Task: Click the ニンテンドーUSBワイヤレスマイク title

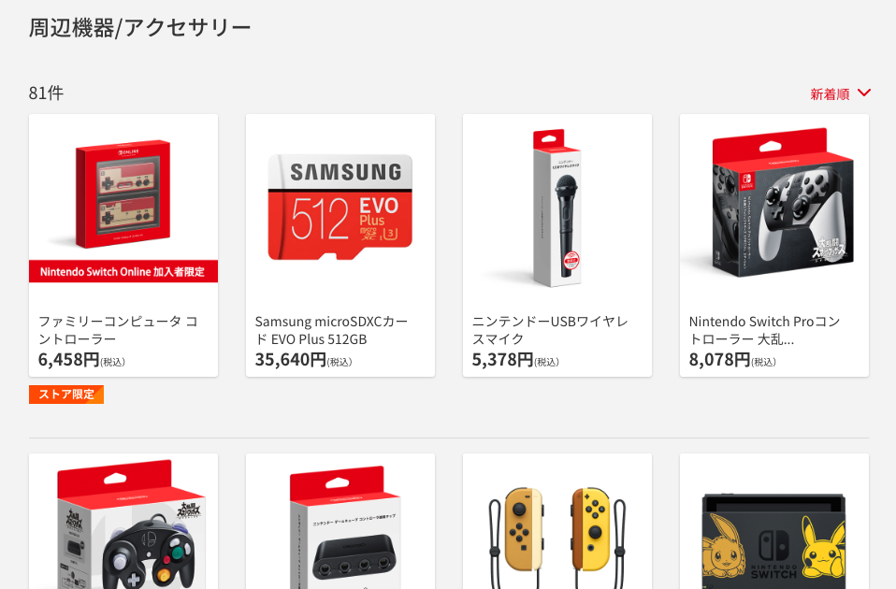Action: click(x=550, y=330)
